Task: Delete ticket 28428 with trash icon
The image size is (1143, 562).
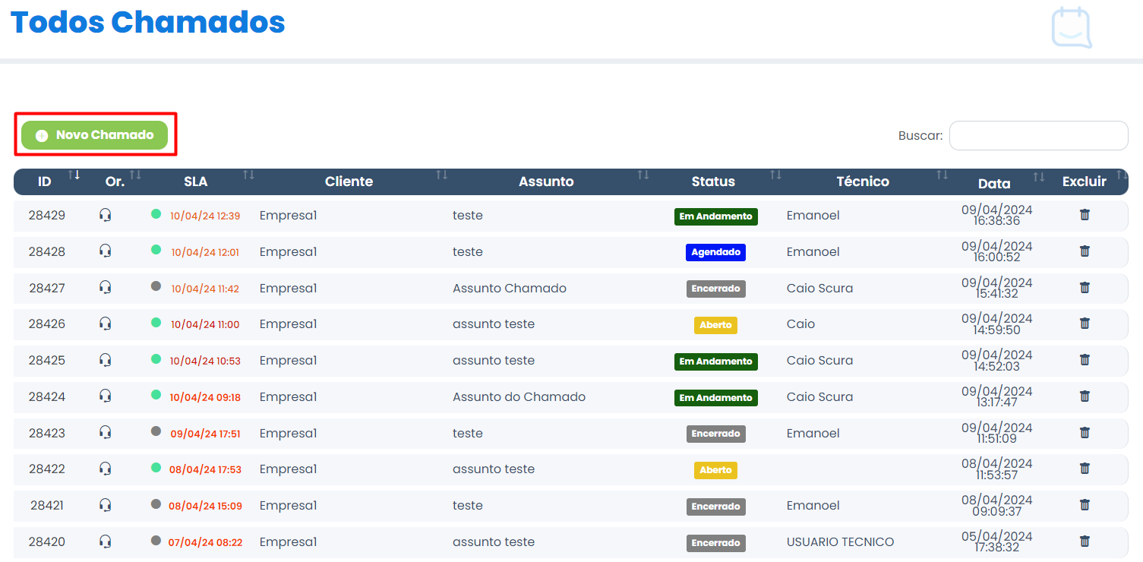Action: (1085, 251)
